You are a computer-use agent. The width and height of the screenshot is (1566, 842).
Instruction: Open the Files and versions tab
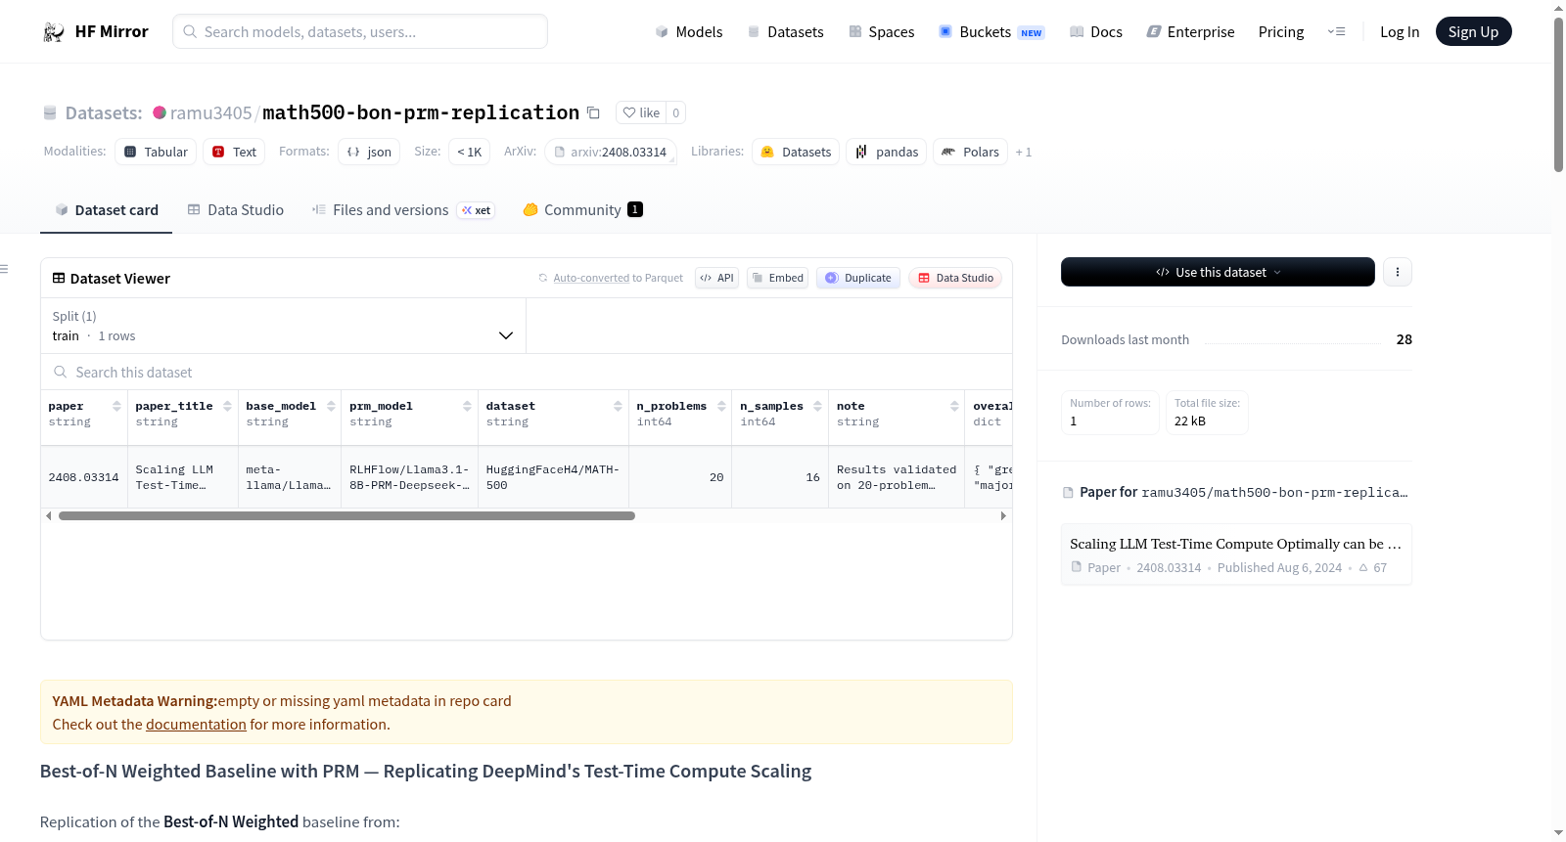pyautogui.click(x=403, y=209)
